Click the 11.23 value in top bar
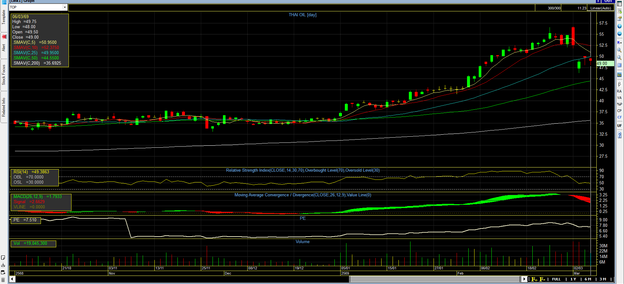 tap(582, 8)
